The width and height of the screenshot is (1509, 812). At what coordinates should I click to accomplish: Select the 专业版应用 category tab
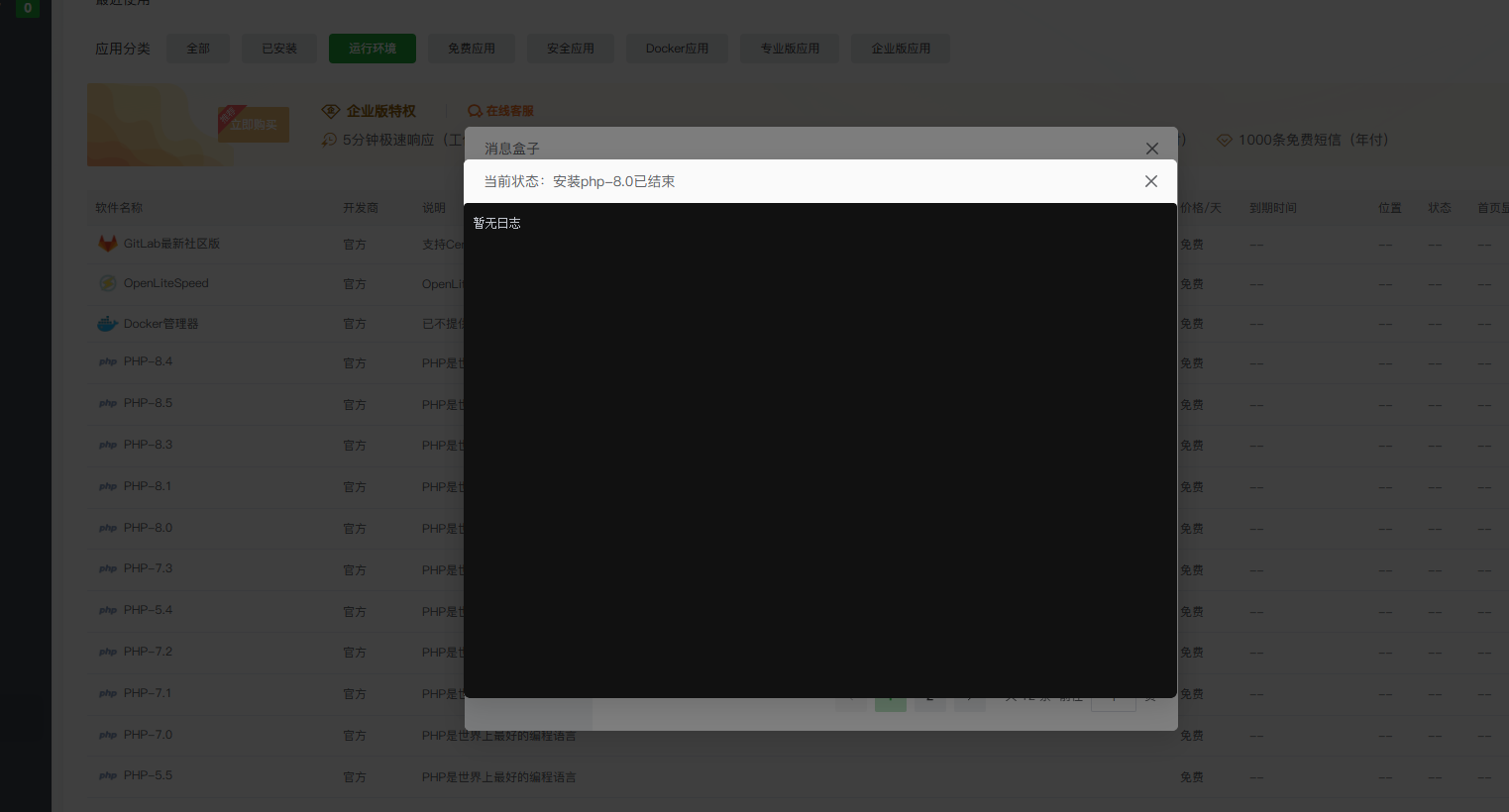[x=790, y=49]
